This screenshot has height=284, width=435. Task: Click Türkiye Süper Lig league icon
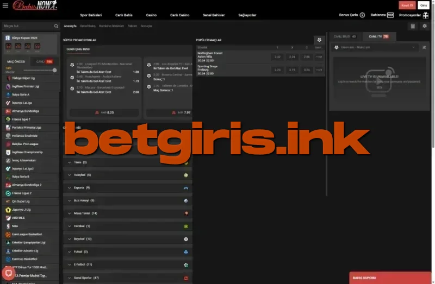pyautogui.click(x=8, y=78)
